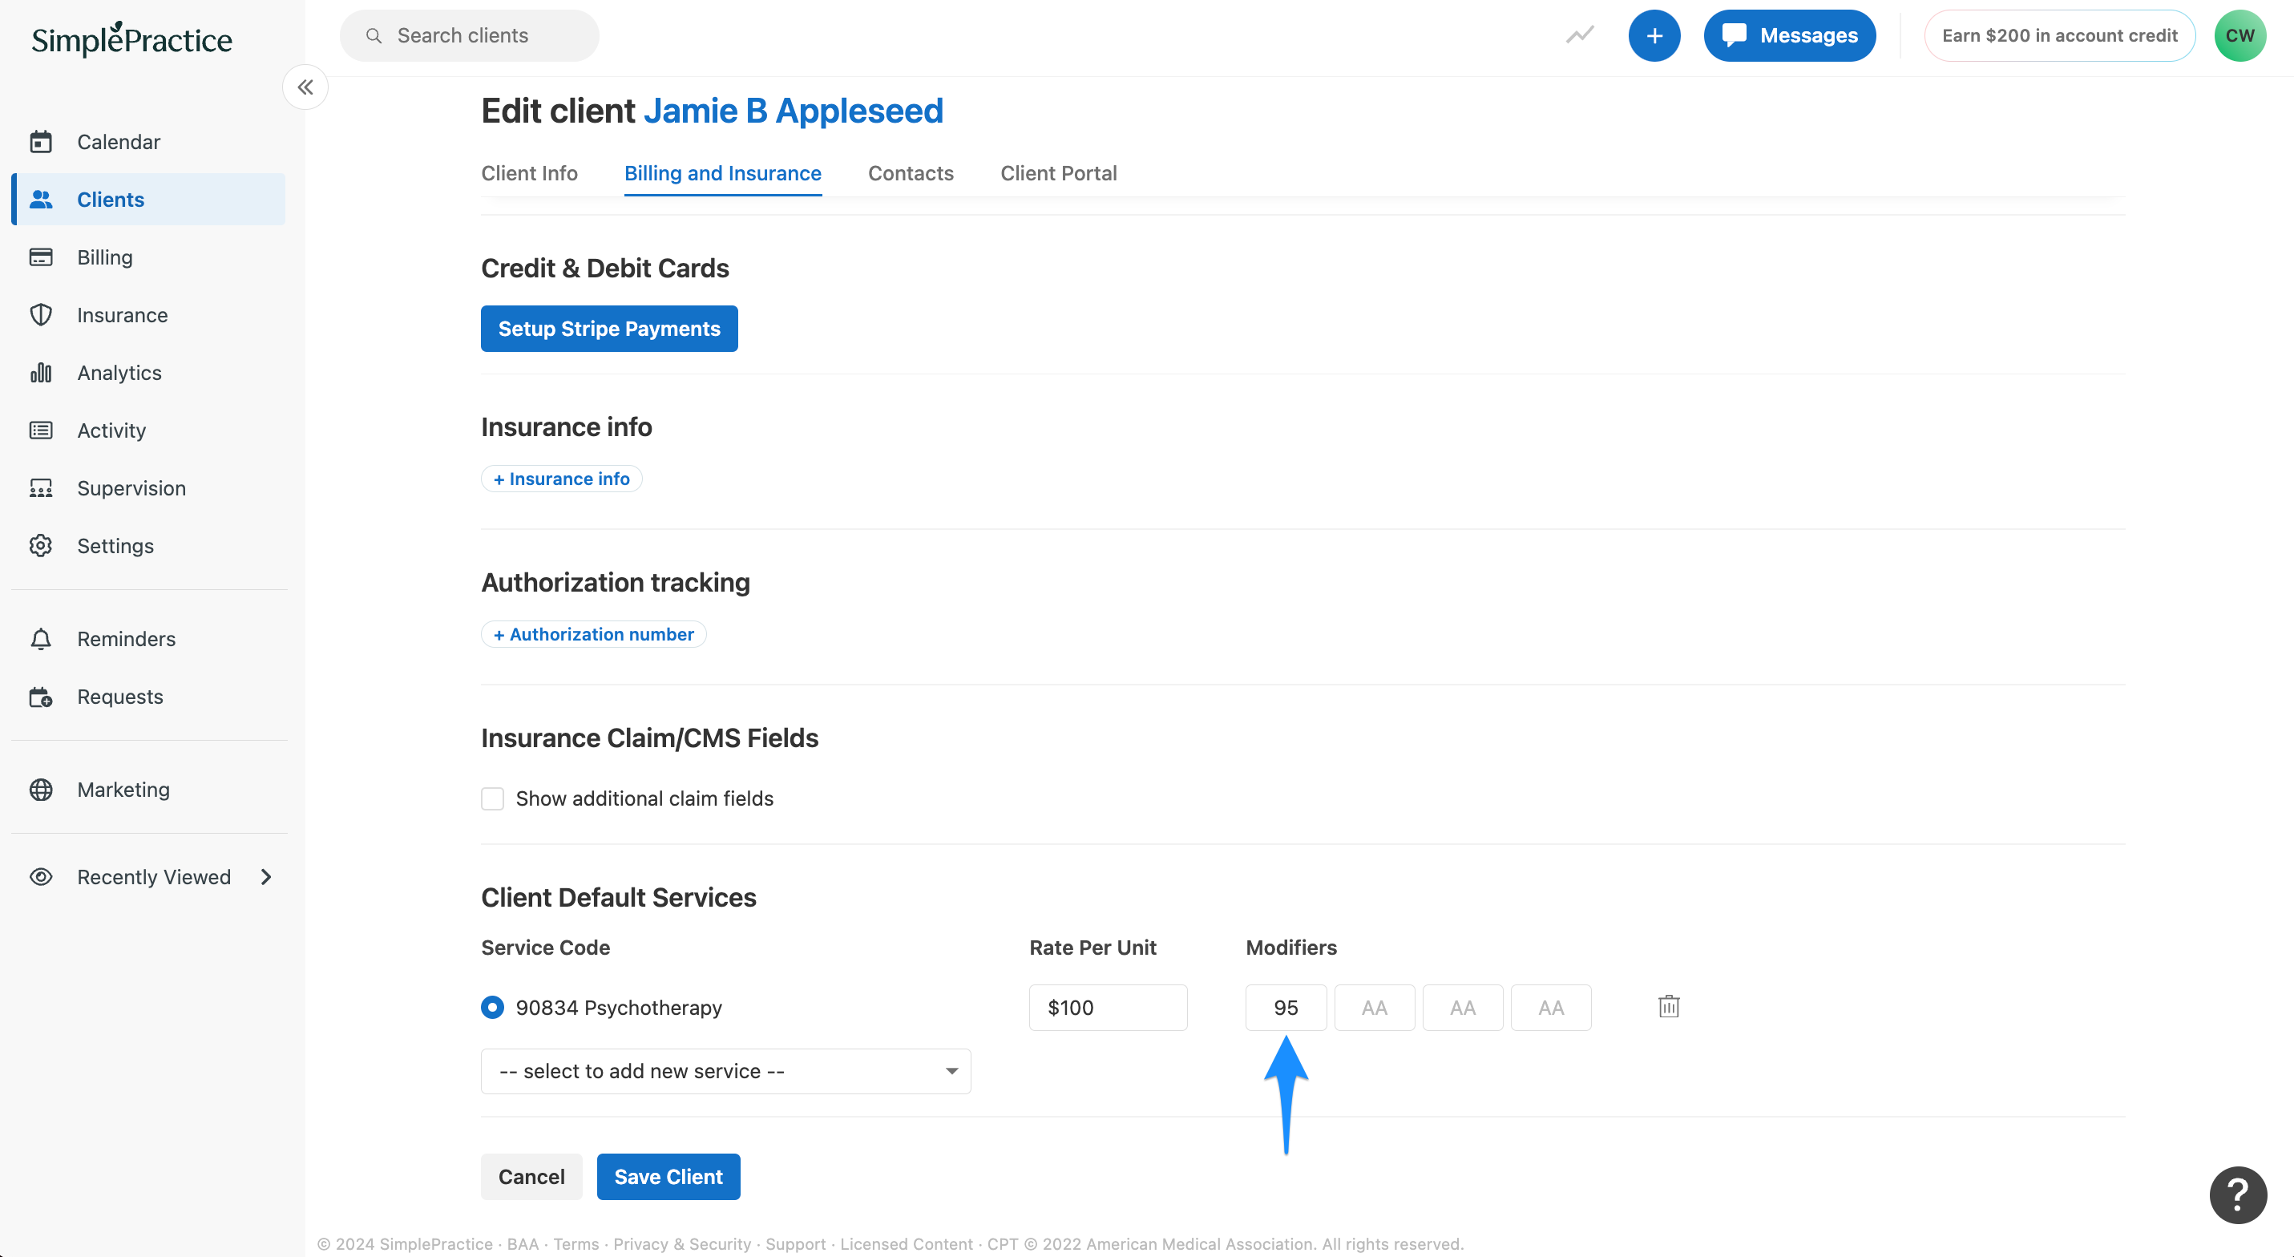Image resolution: width=2294 pixels, height=1257 pixels.
Task: Open the trend line analytics icon
Action: click(1580, 35)
